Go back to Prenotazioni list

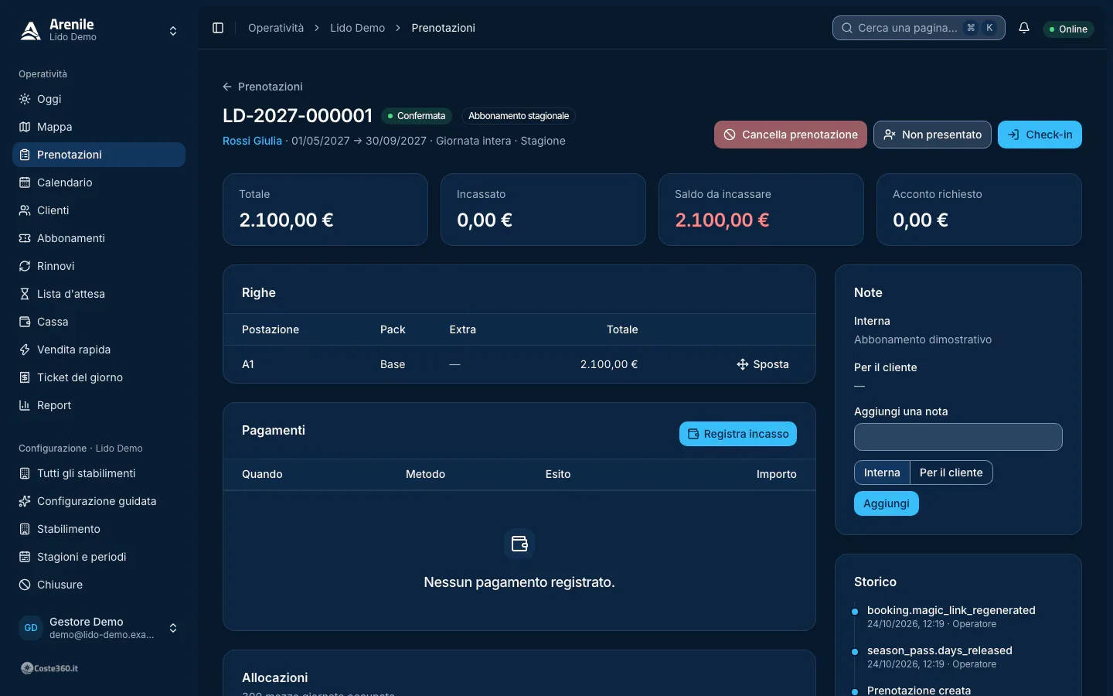tap(263, 87)
